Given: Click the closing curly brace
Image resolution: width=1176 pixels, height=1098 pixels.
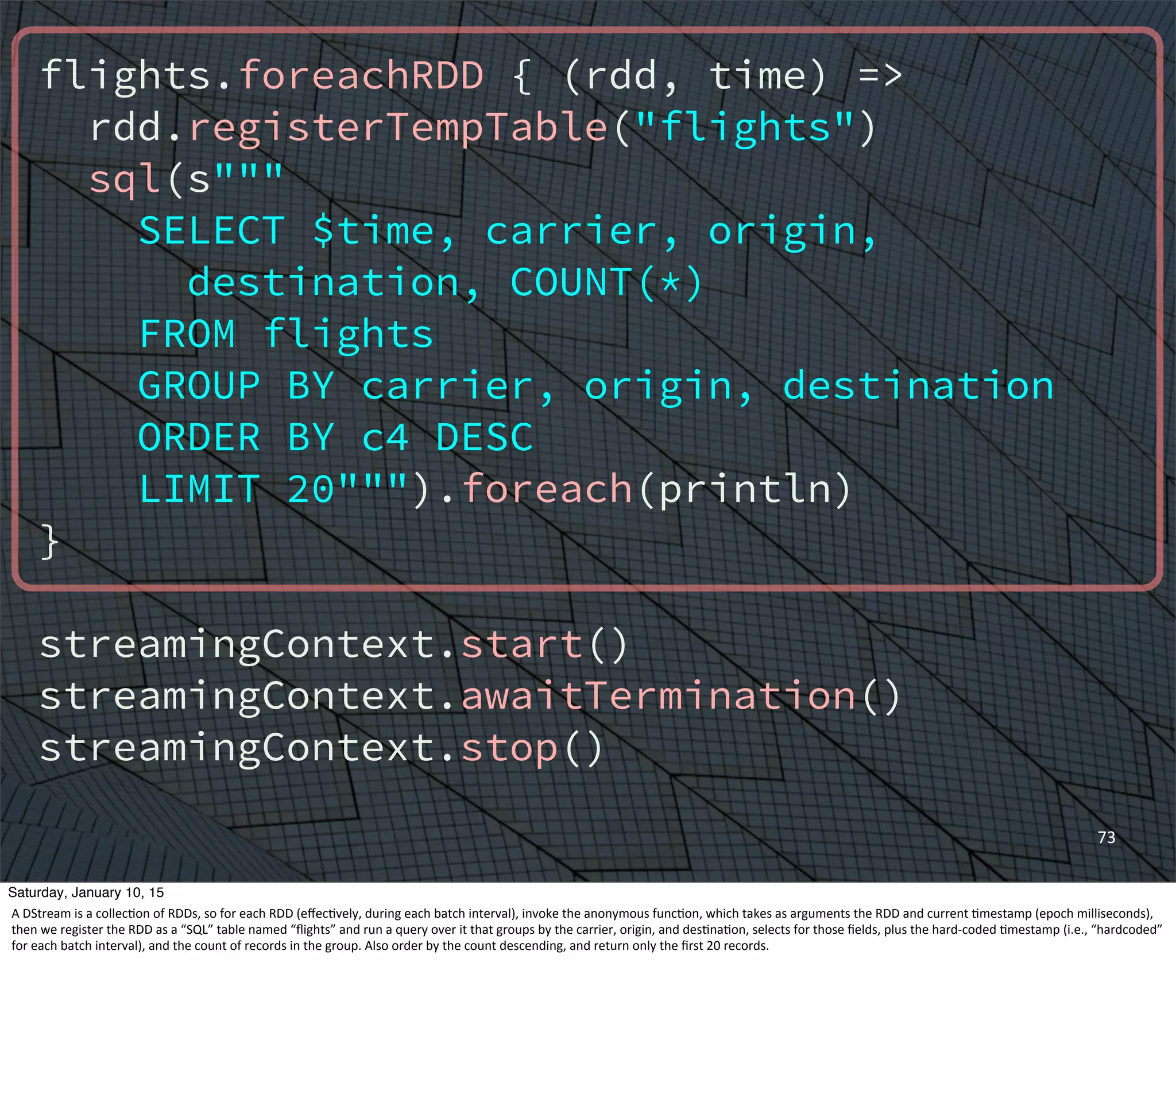Looking at the screenshot, I should tap(50, 542).
